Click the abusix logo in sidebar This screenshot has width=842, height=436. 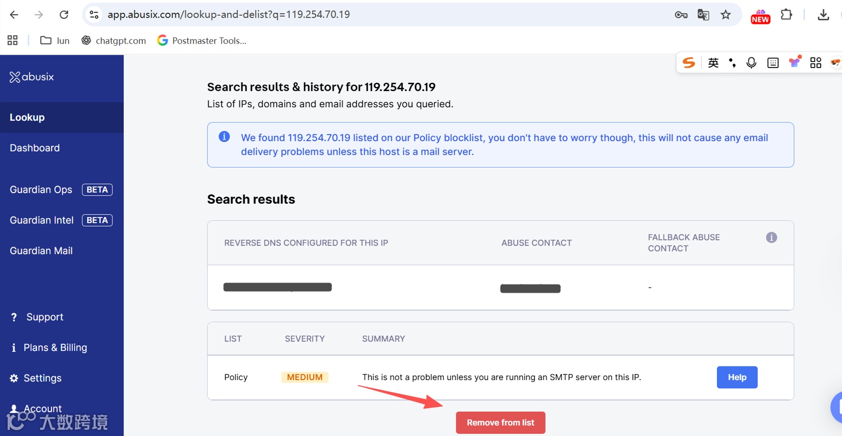click(x=32, y=77)
